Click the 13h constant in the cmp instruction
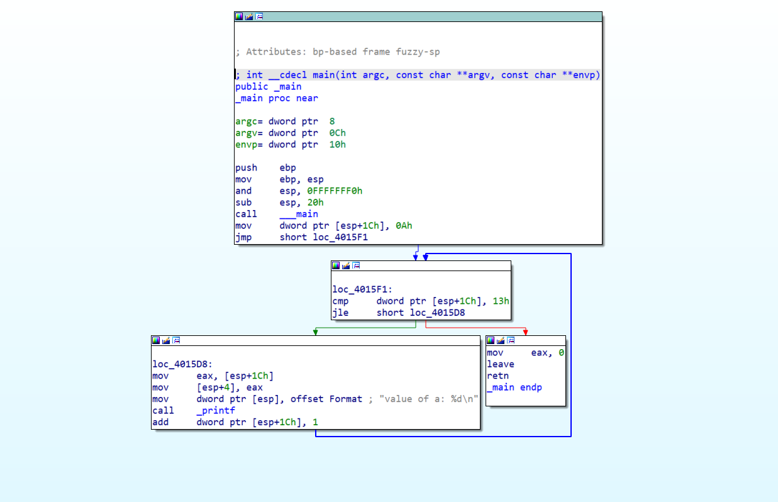The height and width of the screenshot is (502, 778). point(501,301)
